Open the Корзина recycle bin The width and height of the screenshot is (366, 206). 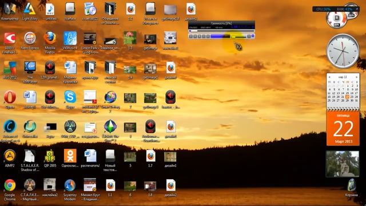(351, 188)
